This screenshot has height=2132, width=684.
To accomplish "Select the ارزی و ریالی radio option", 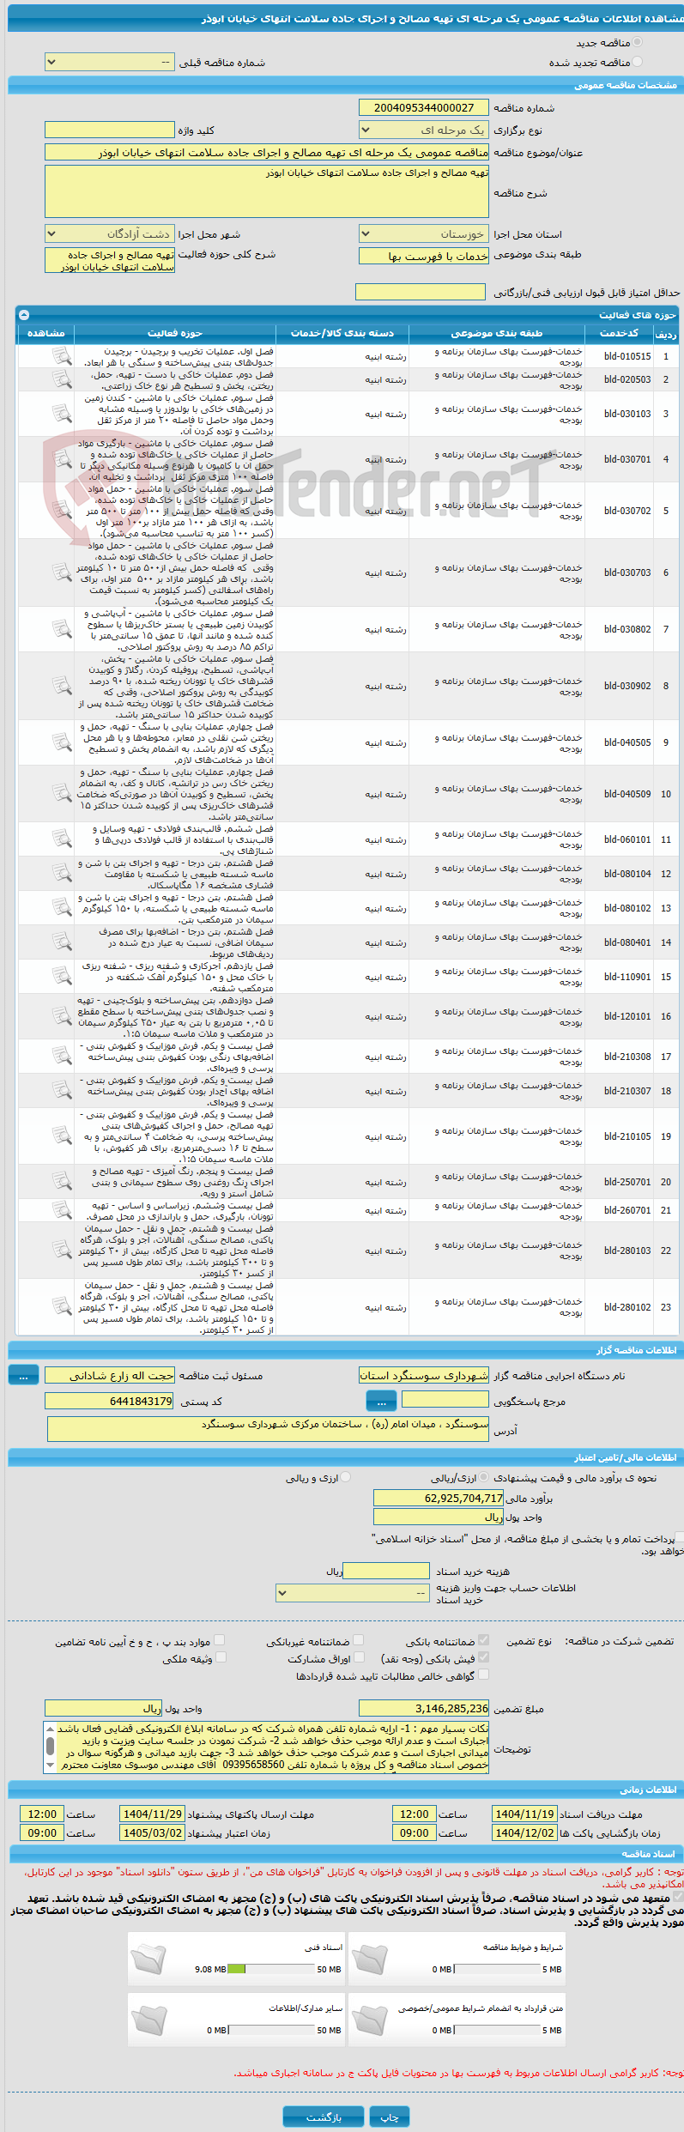I will [x=346, y=1477].
